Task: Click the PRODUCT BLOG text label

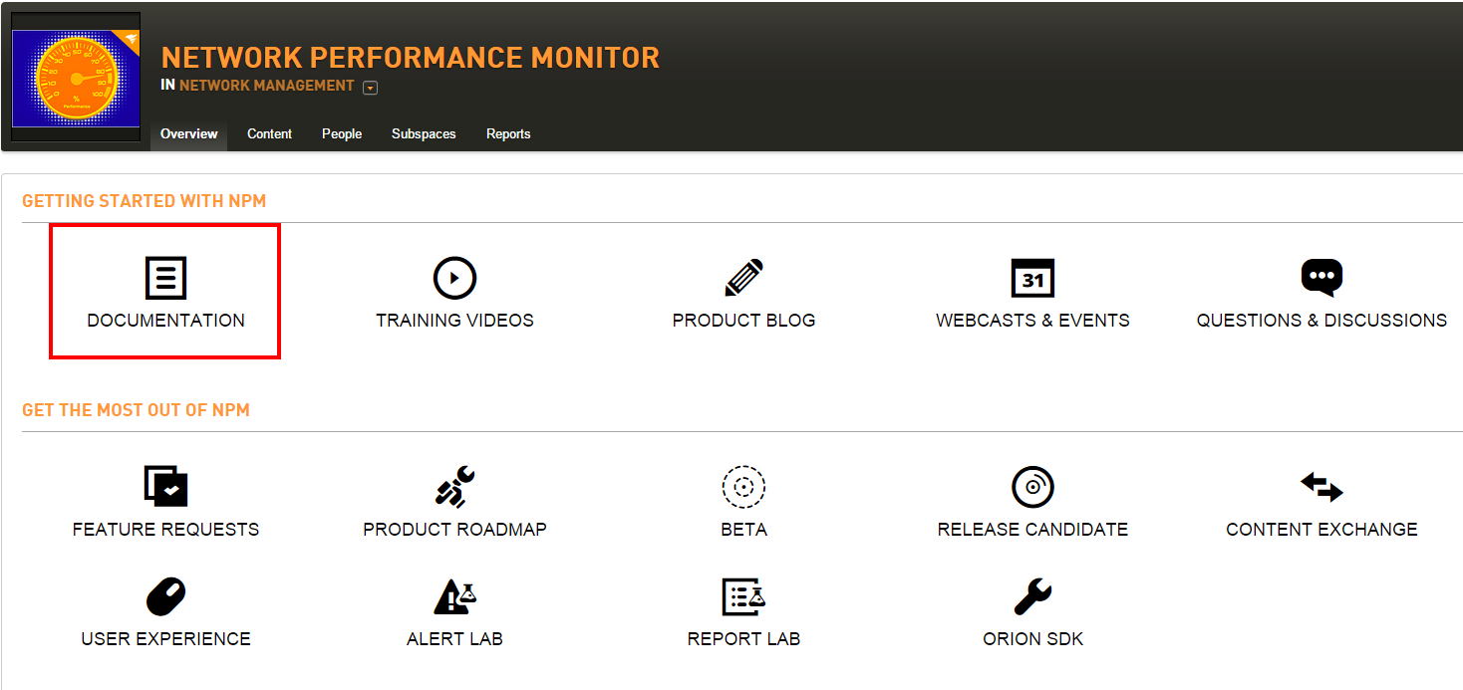Action: (x=743, y=321)
